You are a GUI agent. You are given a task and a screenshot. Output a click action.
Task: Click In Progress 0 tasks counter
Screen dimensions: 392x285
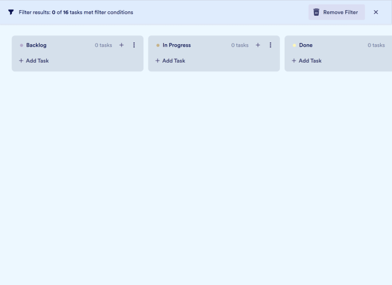click(240, 45)
